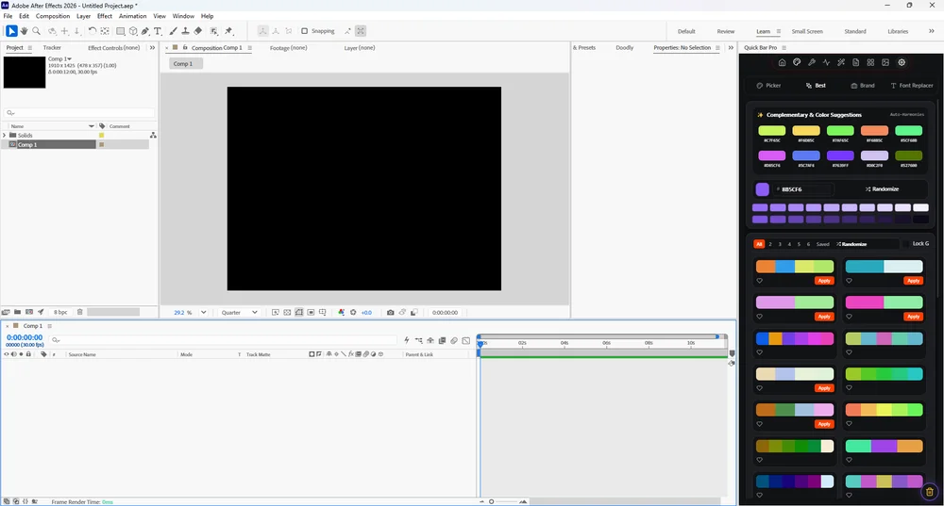Click the new folder icon in Project panel
944x506 pixels.
17,312
